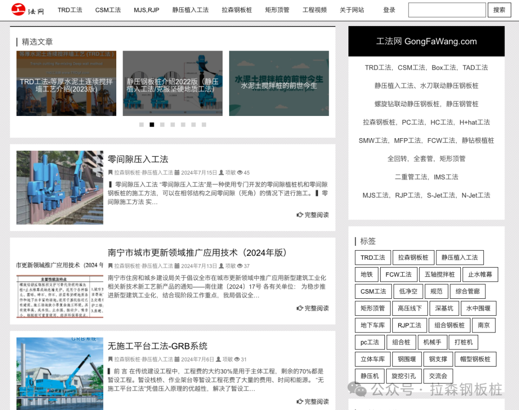Click the calendar icon beside 2024年7月6日
Screen dimensions: 519x410
177,359
